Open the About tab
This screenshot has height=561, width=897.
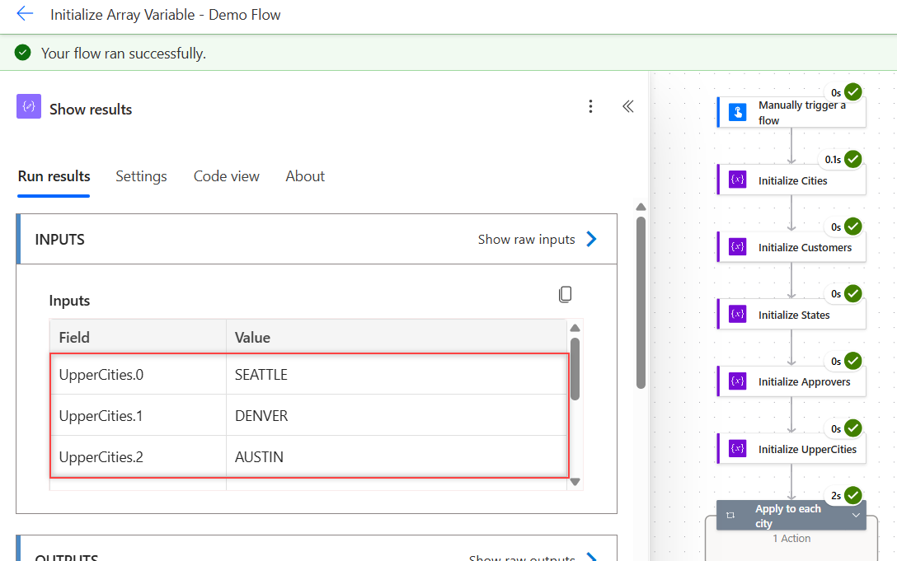click(305, 176)
